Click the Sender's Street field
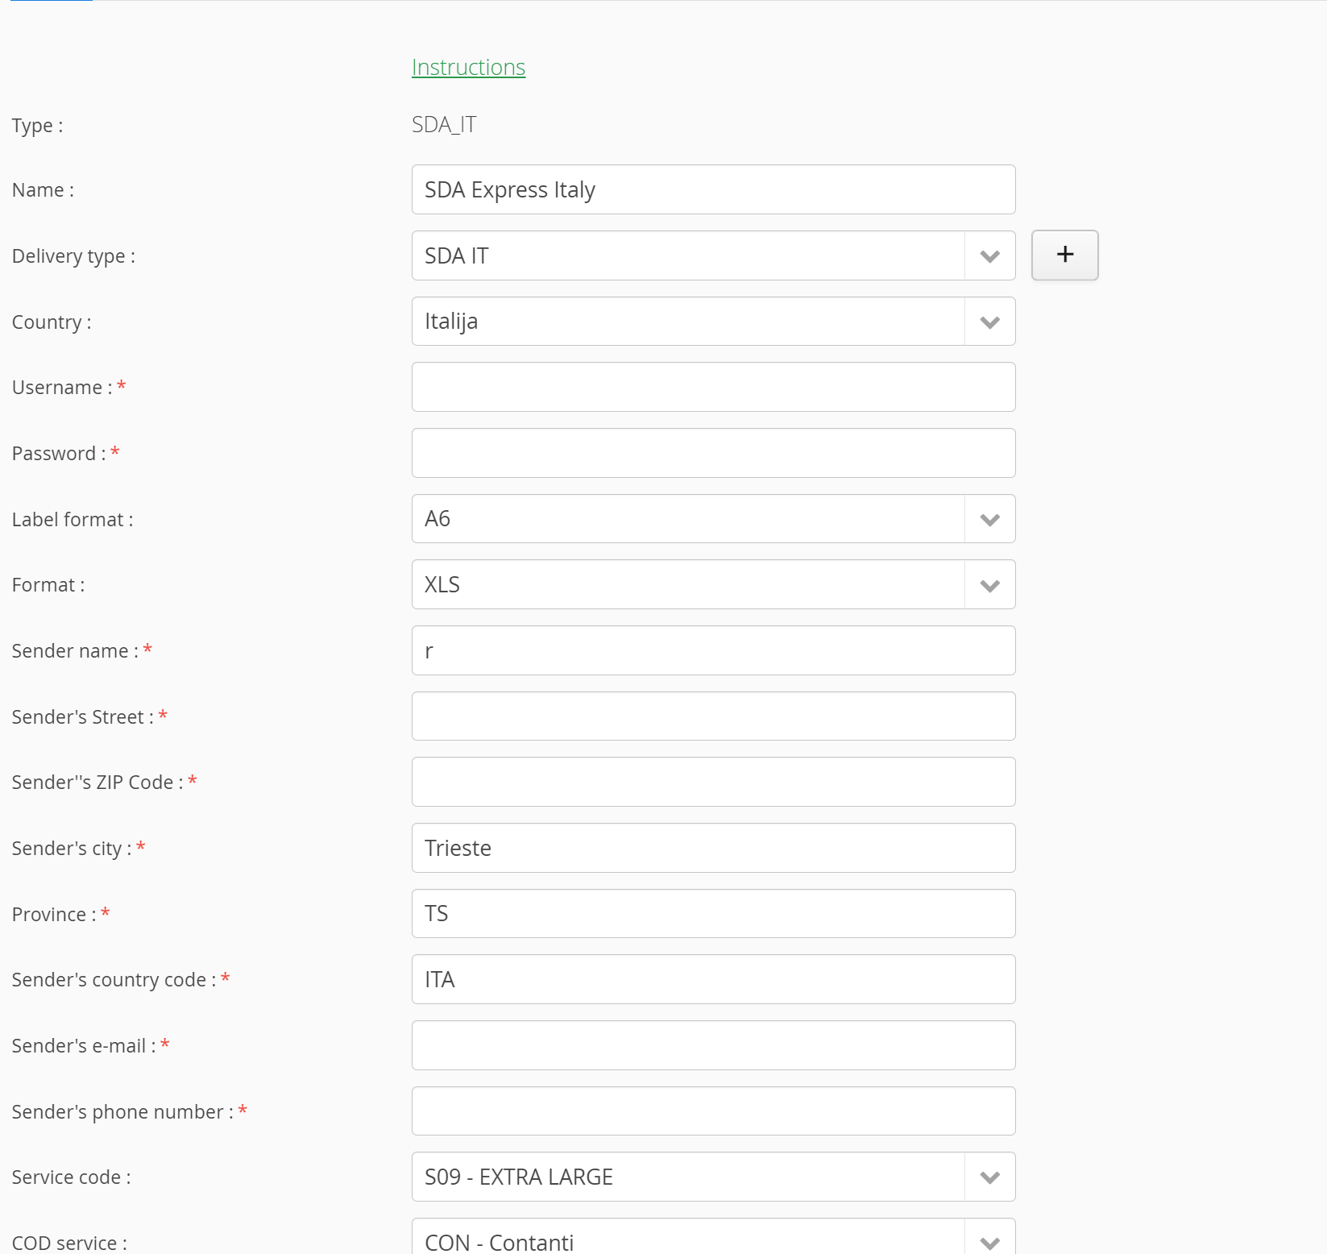Screen dimensions: 1327x1254 click(713, 716)
